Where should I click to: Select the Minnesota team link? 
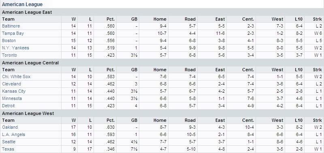[12, 98]
